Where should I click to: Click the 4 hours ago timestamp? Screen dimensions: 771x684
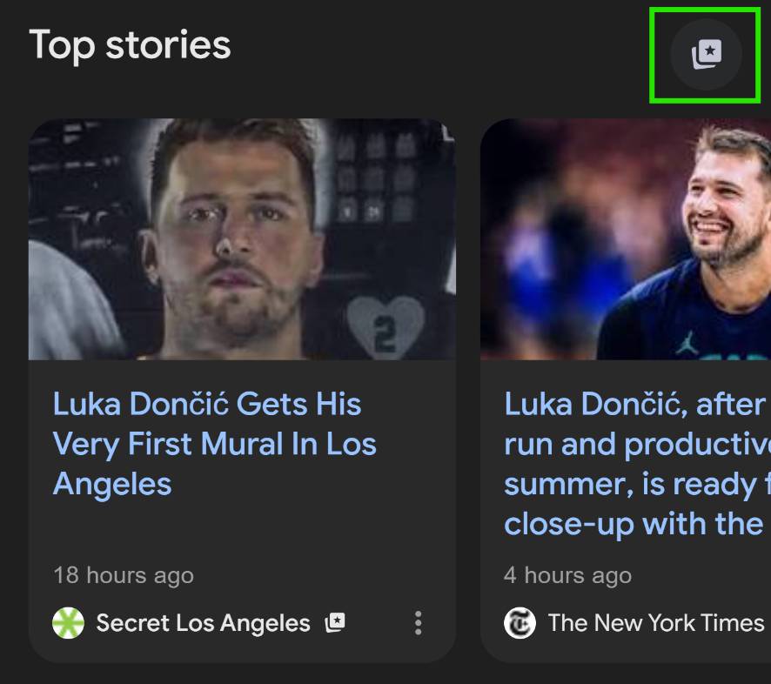point(566,574)
